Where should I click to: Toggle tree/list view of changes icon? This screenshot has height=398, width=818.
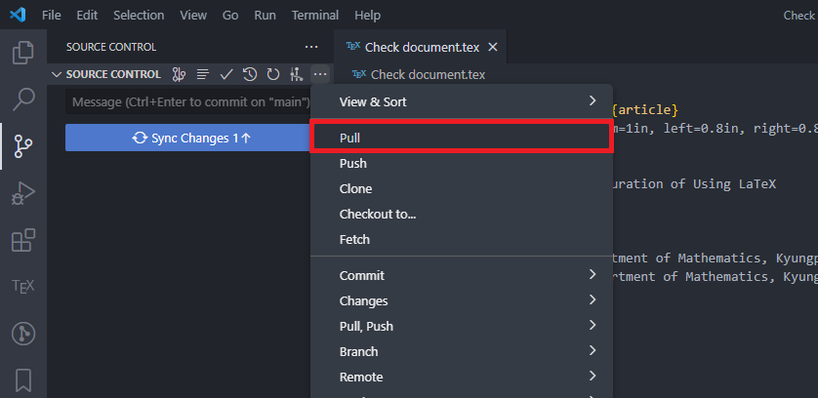(202, 74)
